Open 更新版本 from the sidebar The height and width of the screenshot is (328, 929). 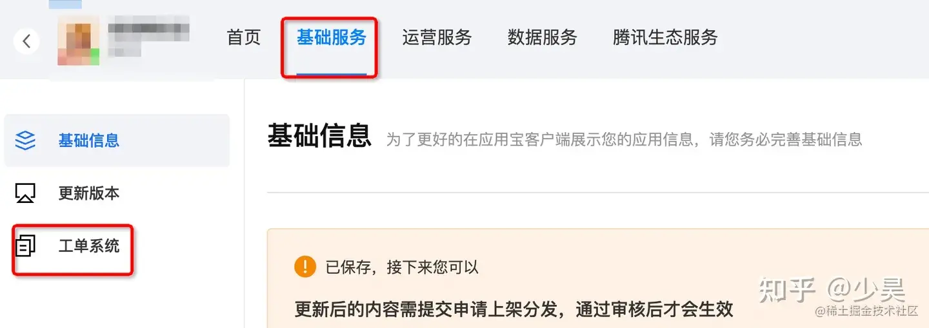(x=89, y=193)
